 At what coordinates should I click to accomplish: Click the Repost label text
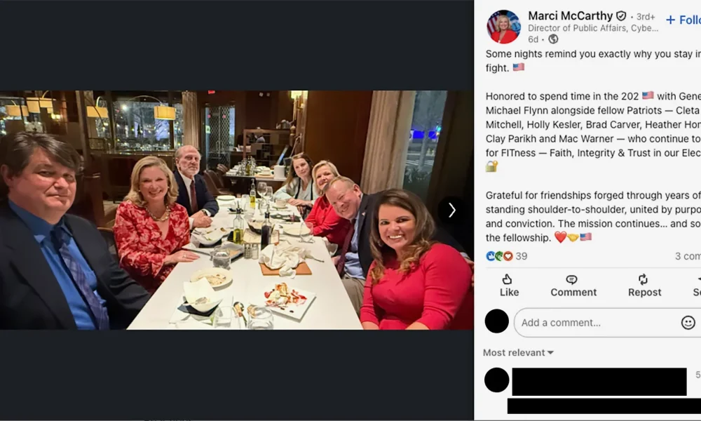(644, 292)
